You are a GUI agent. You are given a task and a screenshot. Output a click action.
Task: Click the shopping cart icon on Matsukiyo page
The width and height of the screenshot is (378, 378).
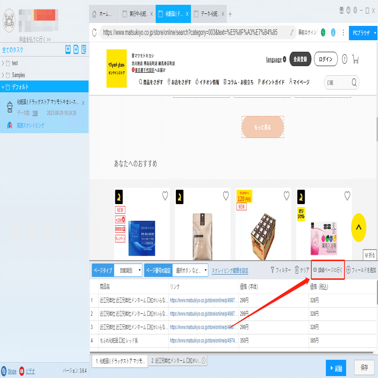pos(355,59)
